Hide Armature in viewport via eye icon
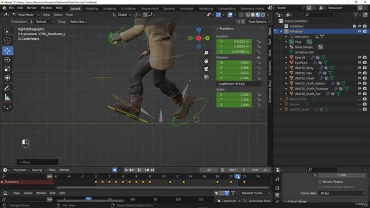The image size is (370, 208). pos(360,31)
